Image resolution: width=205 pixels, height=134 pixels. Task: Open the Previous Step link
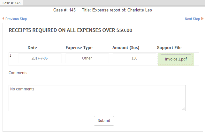pos(16,19)
